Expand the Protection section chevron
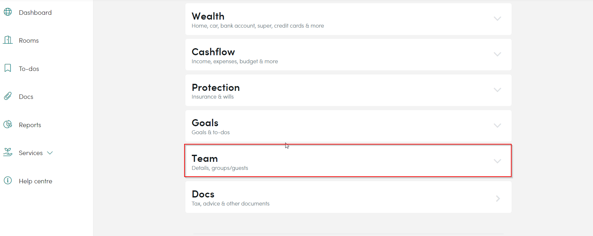The width and height of the screenshot is (593, 236). point(497,90)
